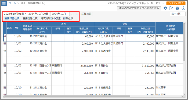188x100 pixels.
Task: Open the 2024年10月 month dropdown
Action: coord(60,14)
